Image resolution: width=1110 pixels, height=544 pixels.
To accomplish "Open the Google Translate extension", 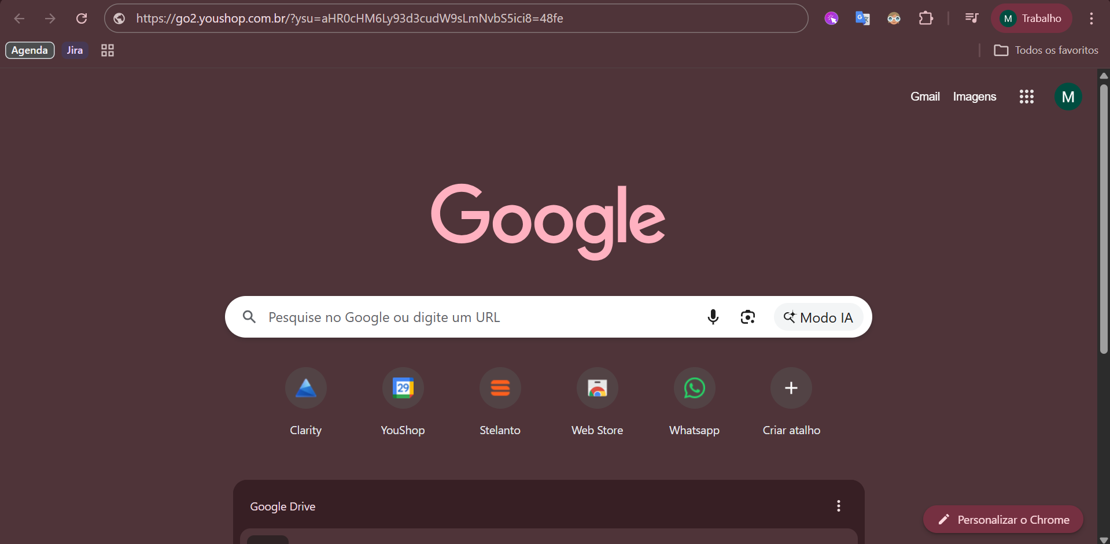I will point(862,18).
